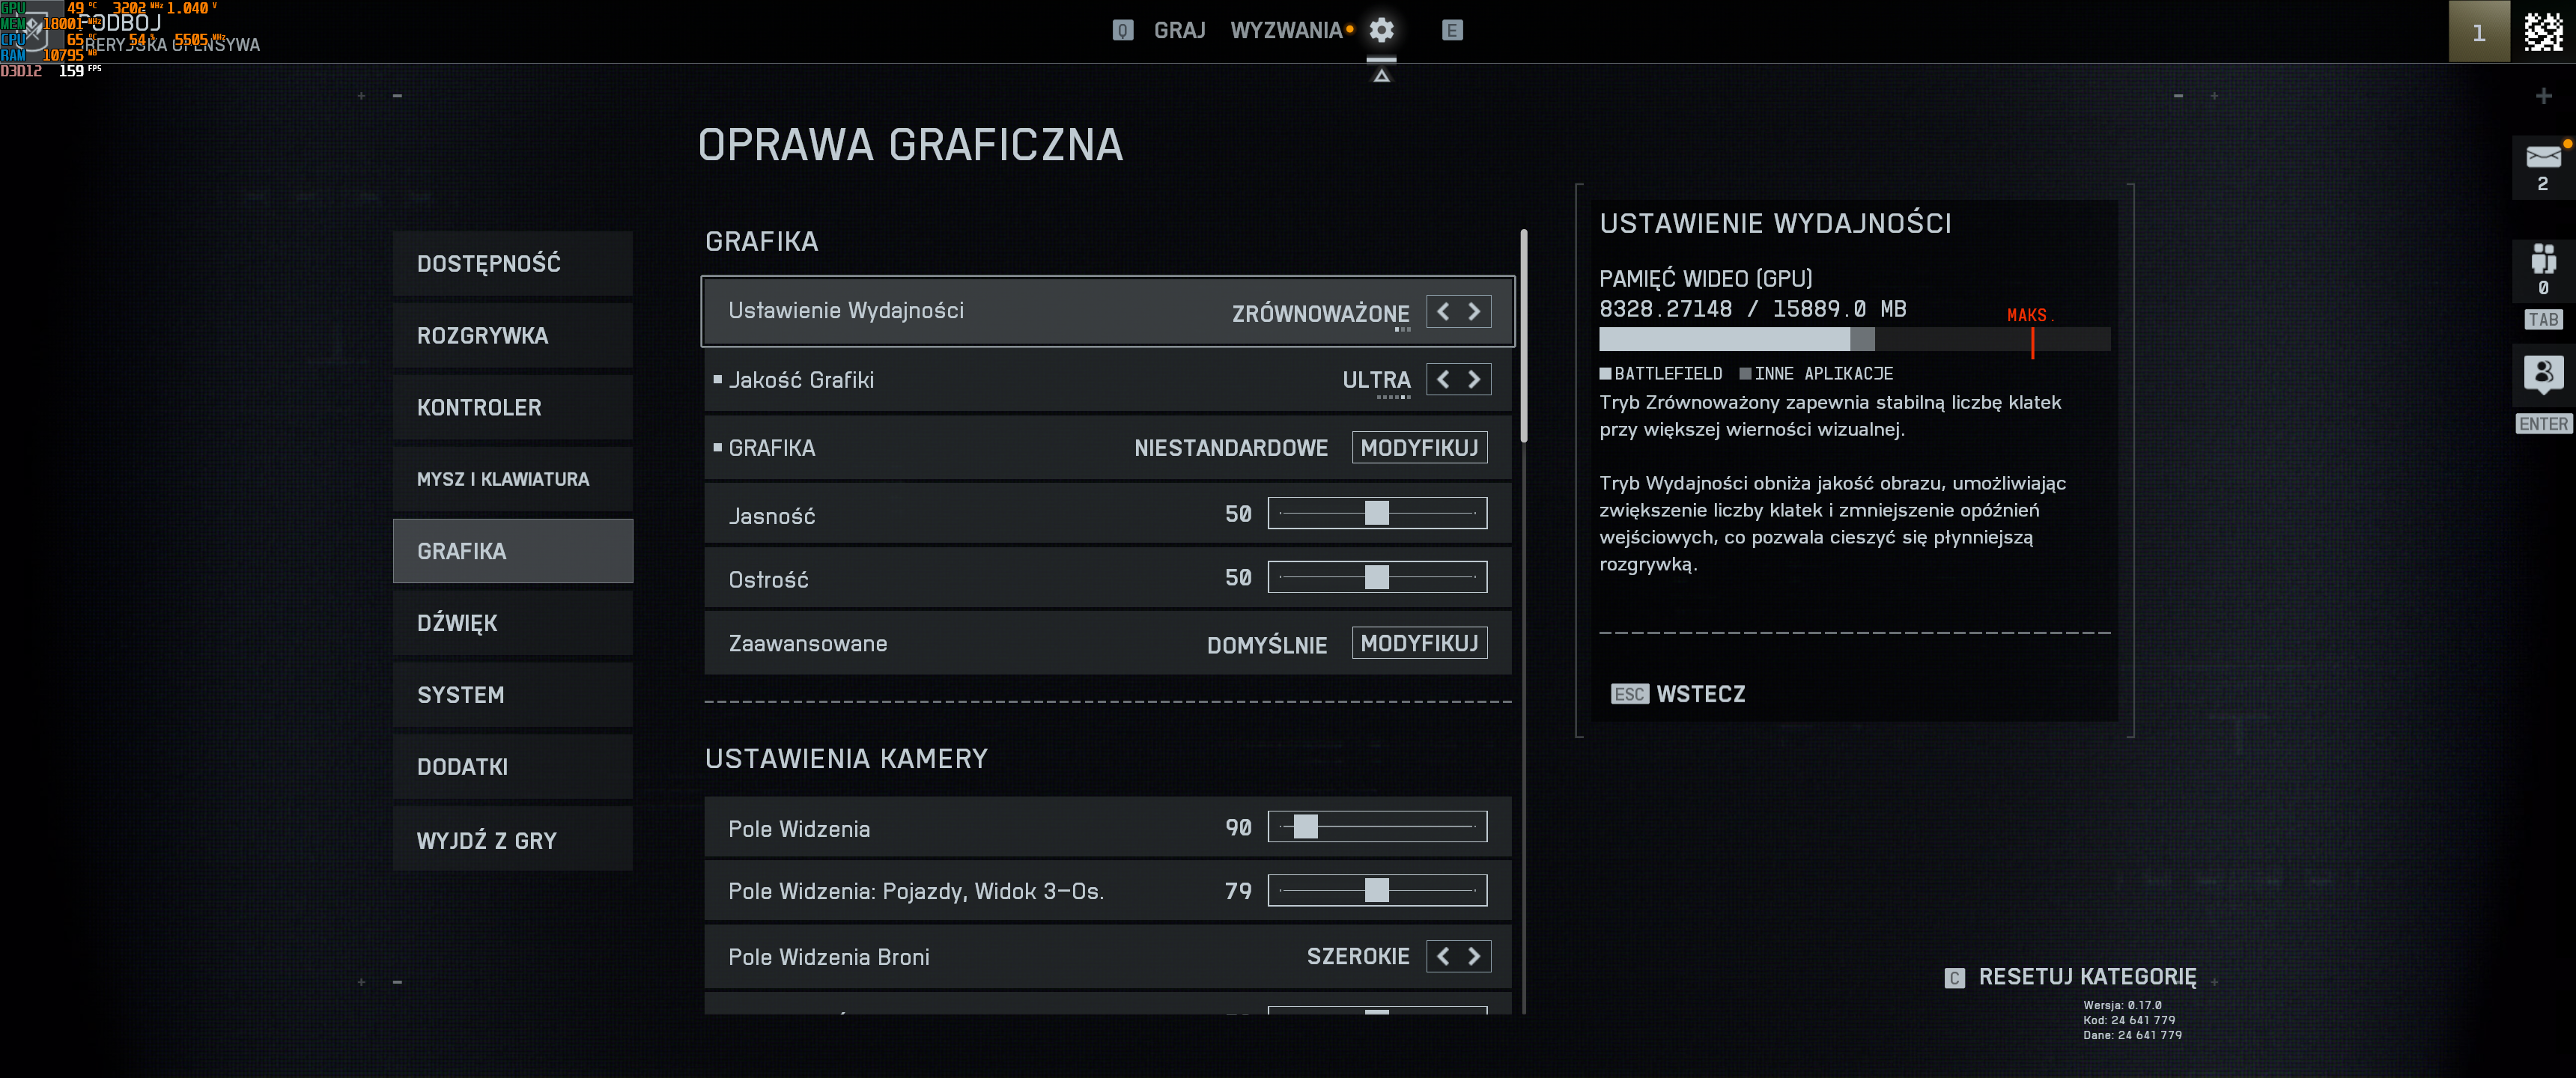This screenshot has height=1078, width=2576.
Task: Lower Jakość Grafiki with left arrow
Action: pos(1443,379)
